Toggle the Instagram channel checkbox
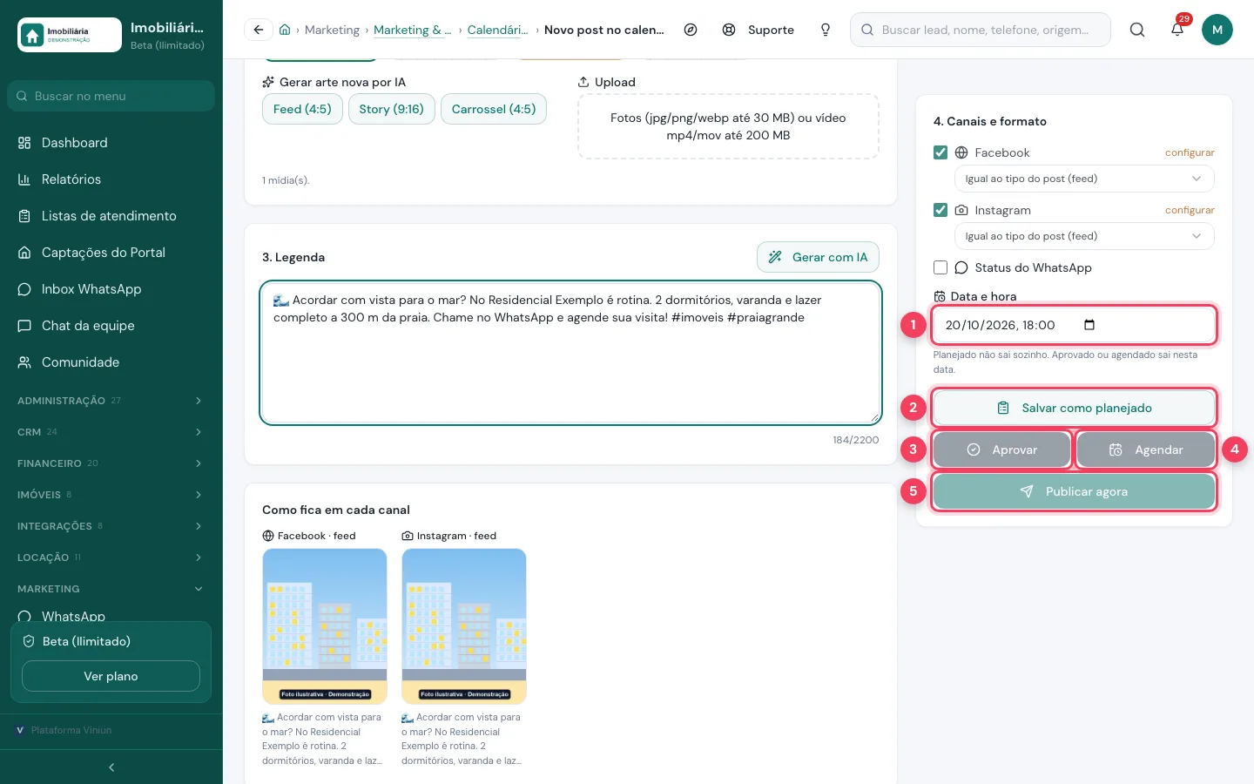The height and width of the screenshot is (784, 1254). 940,210
